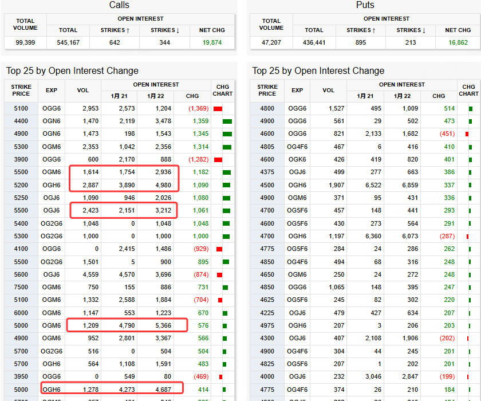
Task: Click Puts expiration OG4F6 at strike 4805
Action: pos(297,147)
